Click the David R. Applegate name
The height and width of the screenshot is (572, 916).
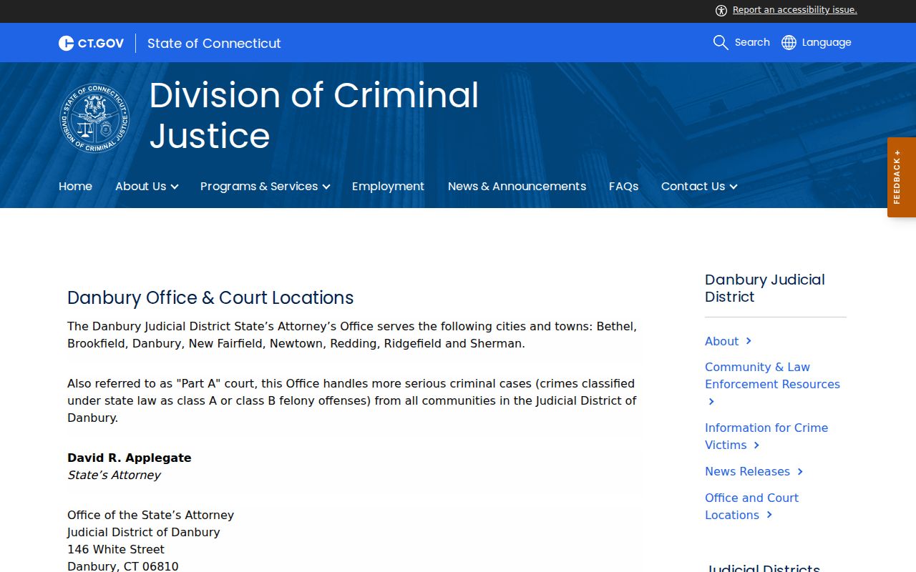click(x=130, y=458)
